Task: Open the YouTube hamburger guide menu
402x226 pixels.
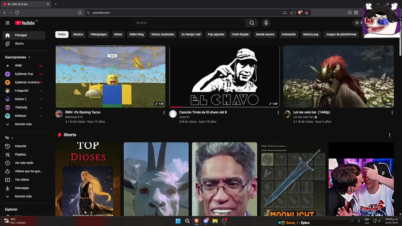Action: point(8,23)
